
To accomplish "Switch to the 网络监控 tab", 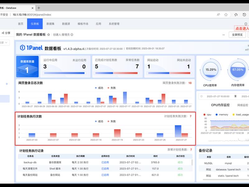I will pos(242,105).
